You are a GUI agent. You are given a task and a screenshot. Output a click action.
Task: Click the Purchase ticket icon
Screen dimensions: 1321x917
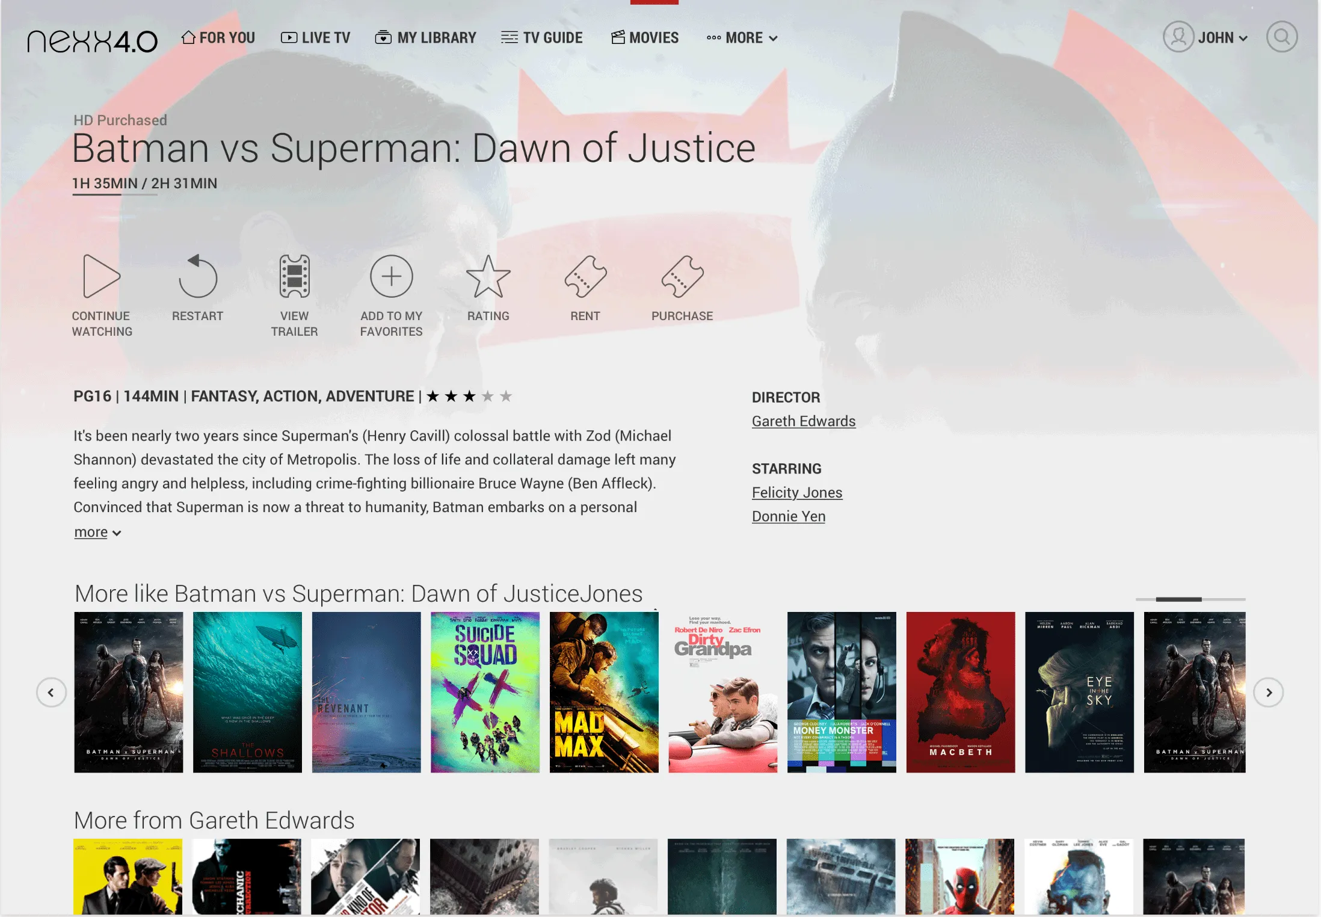pyautogui.click(x=682, y=276)
